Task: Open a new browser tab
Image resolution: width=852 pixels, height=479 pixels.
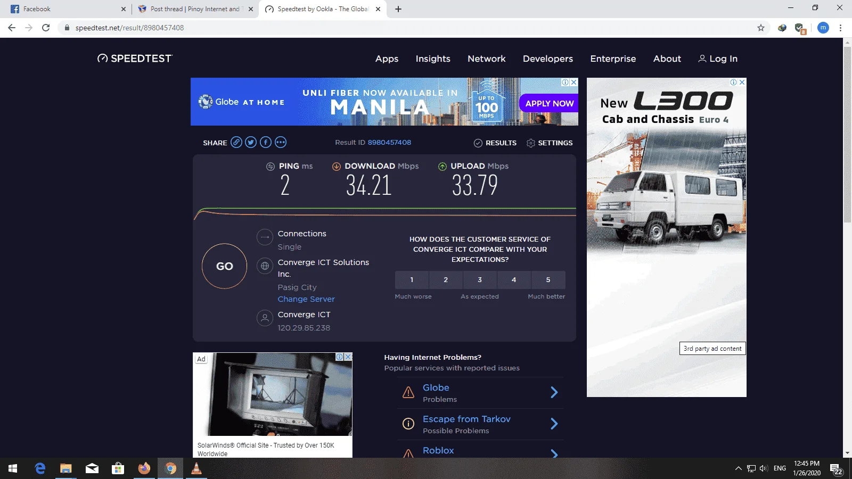Action: pos(398,9)
